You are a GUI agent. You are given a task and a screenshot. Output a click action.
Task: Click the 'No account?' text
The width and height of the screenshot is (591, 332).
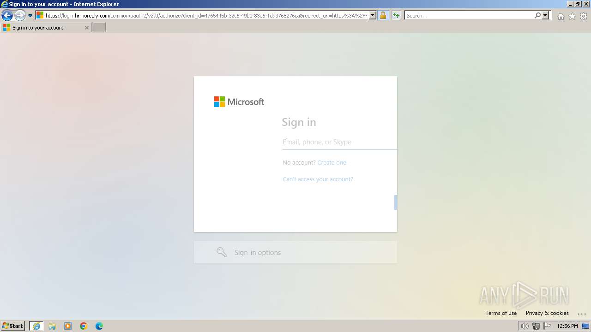click(299, 163)
